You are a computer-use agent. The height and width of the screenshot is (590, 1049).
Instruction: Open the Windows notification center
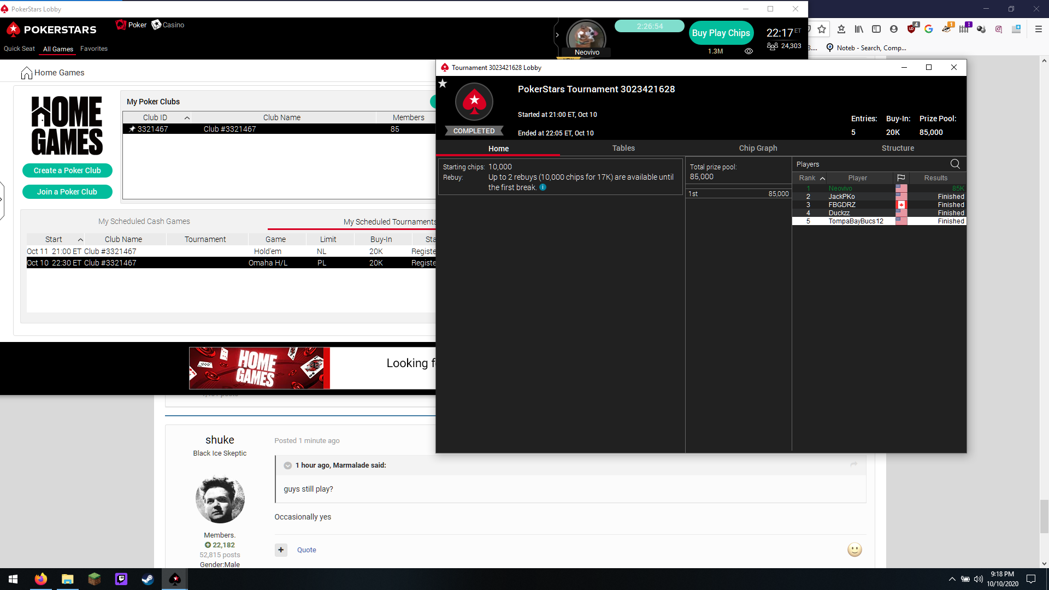point(1031,579)
